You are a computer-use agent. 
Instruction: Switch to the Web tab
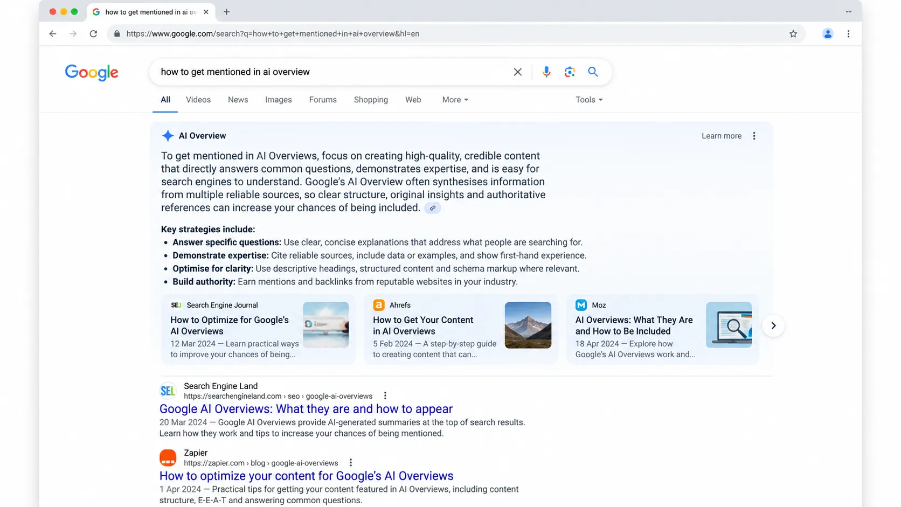pos(413,100)
